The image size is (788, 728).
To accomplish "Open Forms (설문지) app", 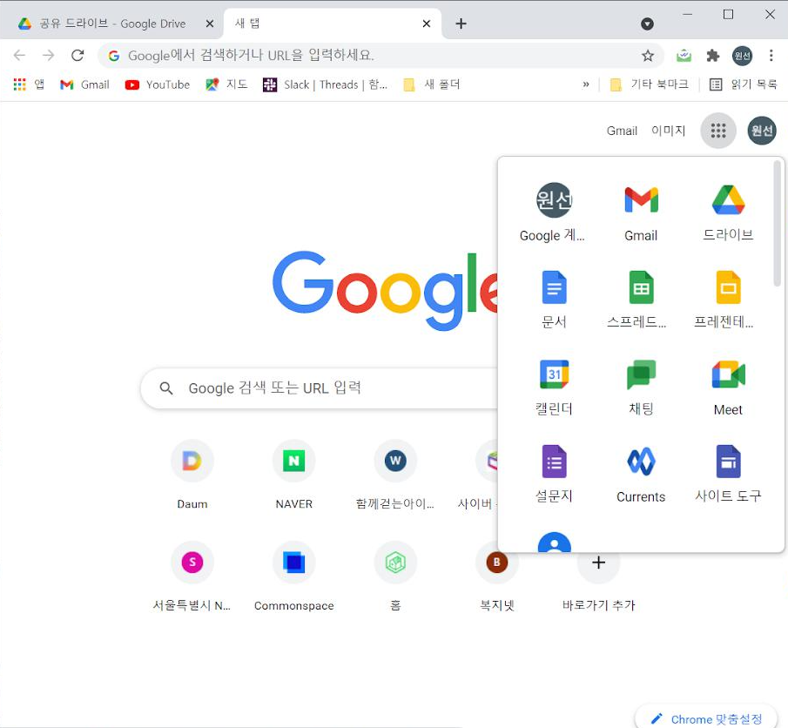I will (x=553, y=474).
